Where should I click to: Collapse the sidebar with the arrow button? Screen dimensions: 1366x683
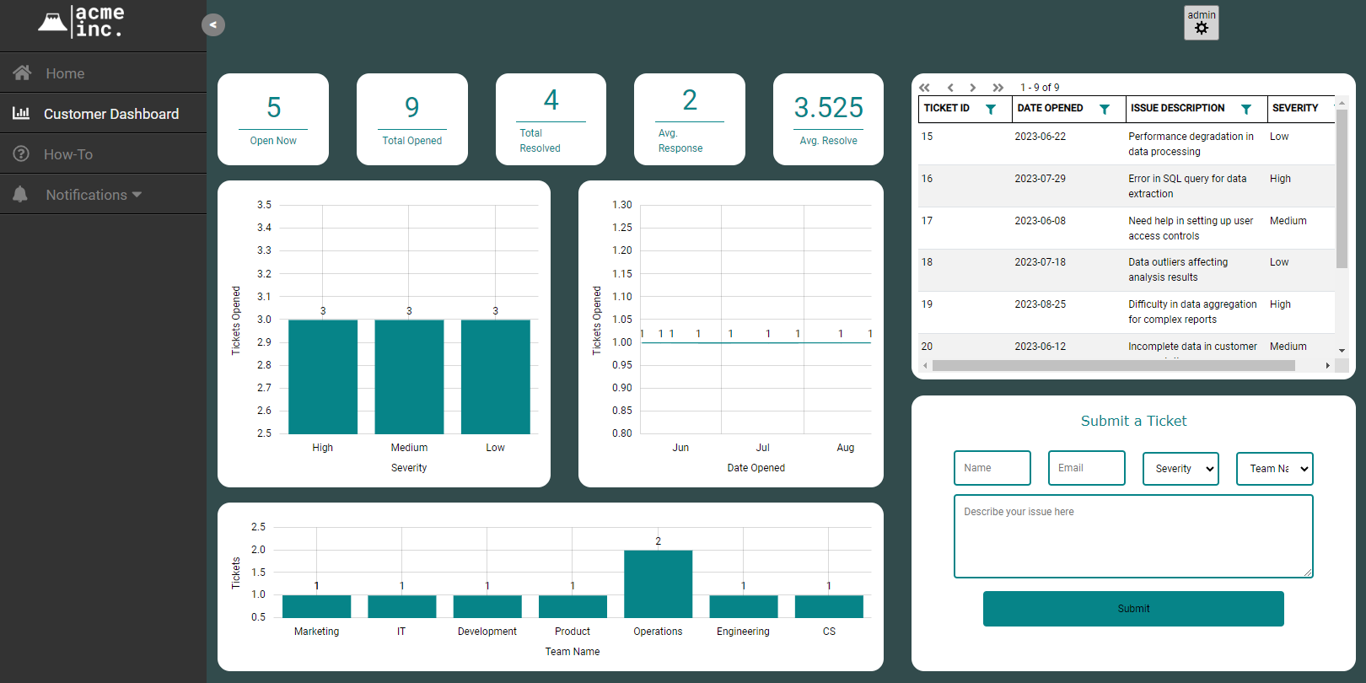click(x=213, y=24)
